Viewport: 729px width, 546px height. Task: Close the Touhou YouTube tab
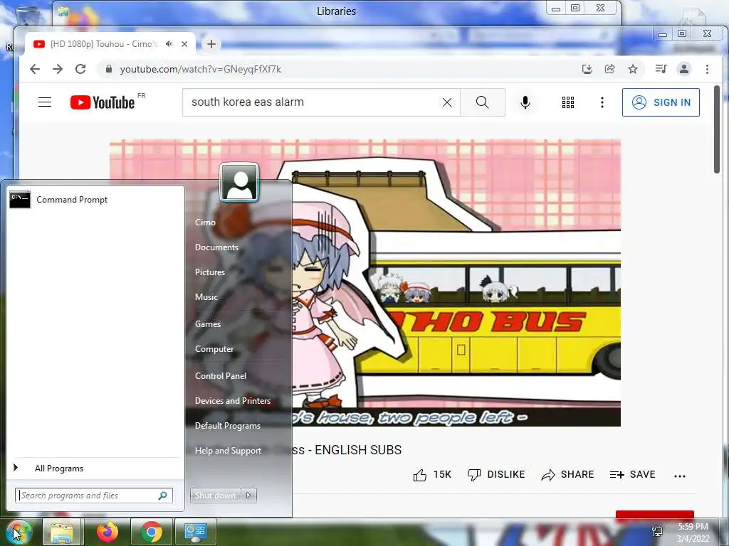[x=184, y=44]
